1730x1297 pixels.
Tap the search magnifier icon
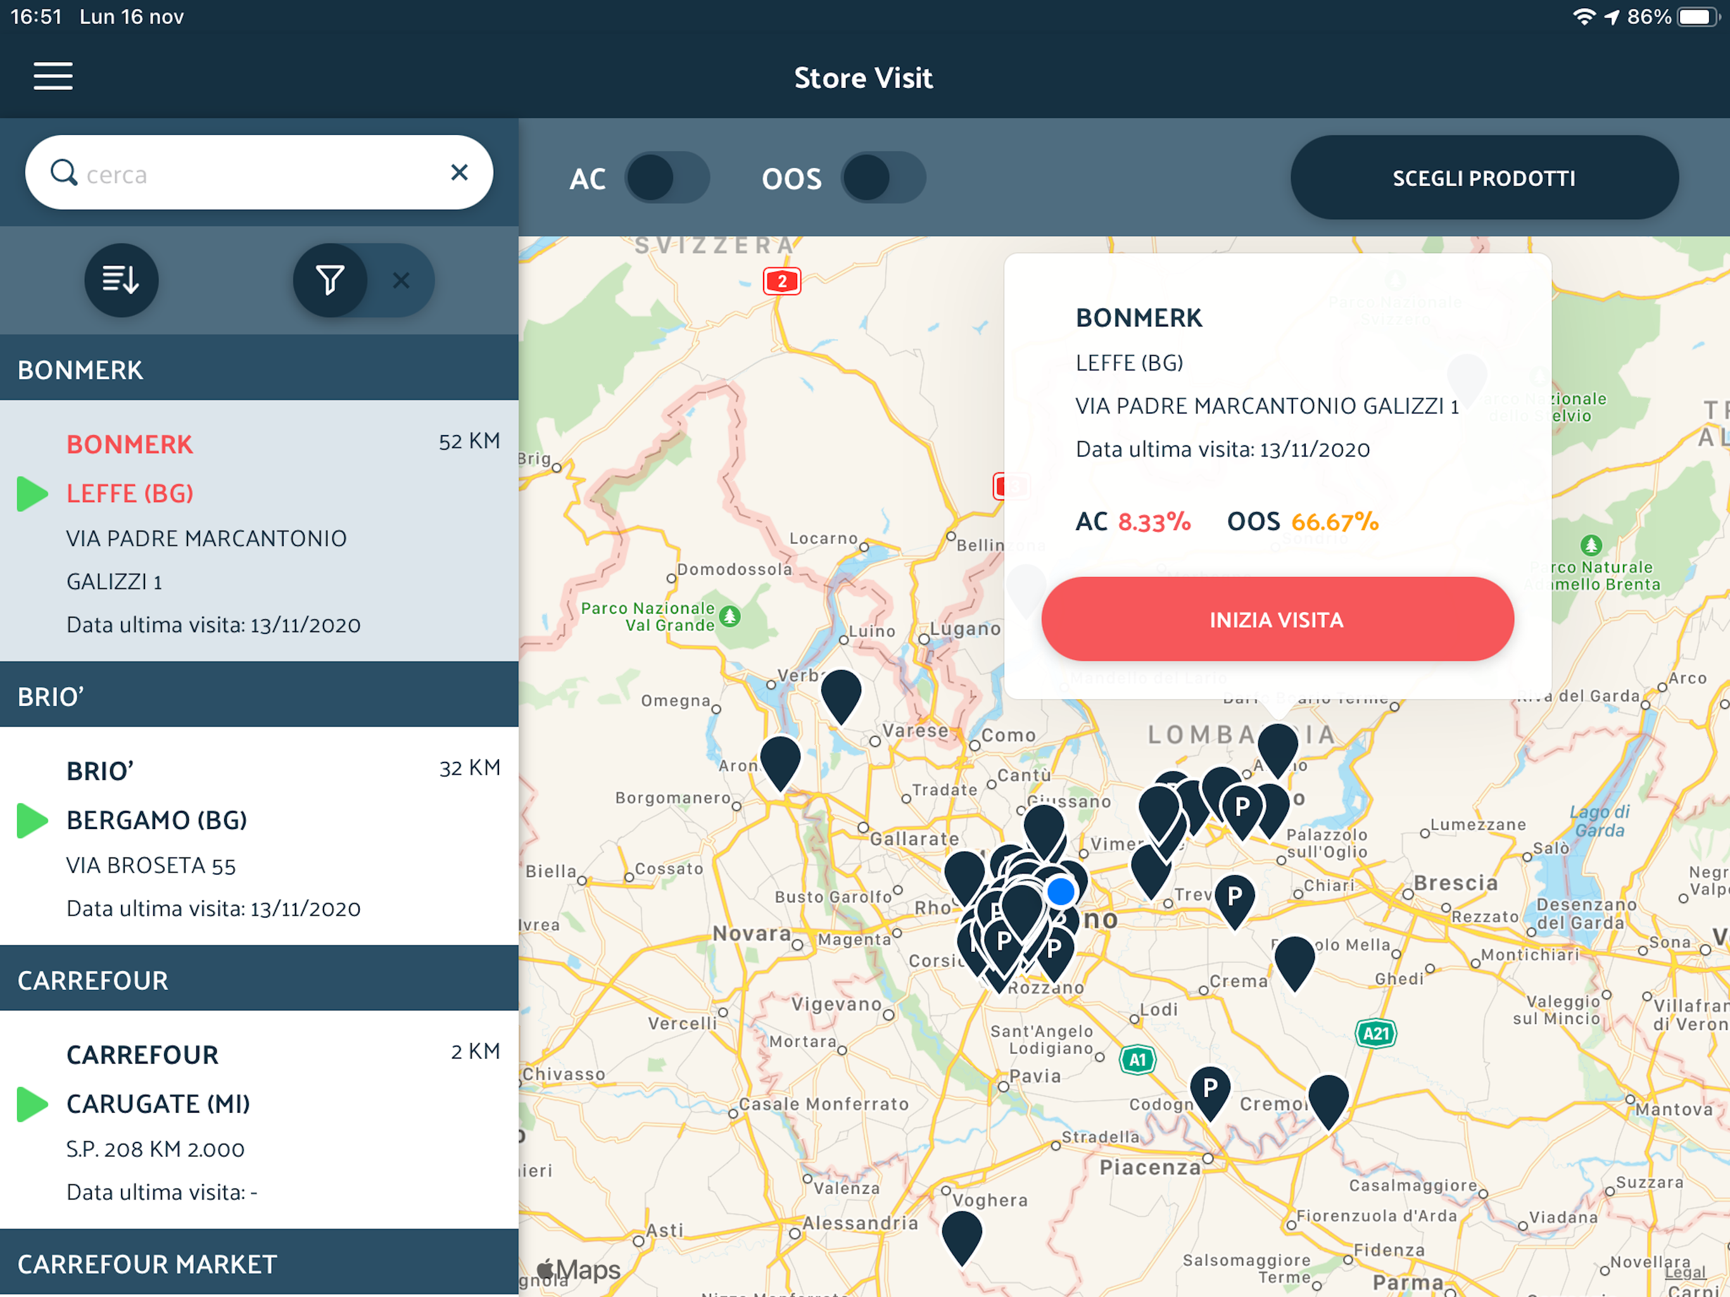click(x=63, y=172)
